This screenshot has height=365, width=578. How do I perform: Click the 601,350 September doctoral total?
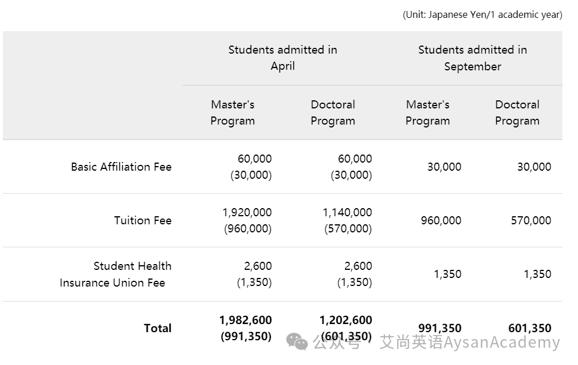tap(530, 328)
